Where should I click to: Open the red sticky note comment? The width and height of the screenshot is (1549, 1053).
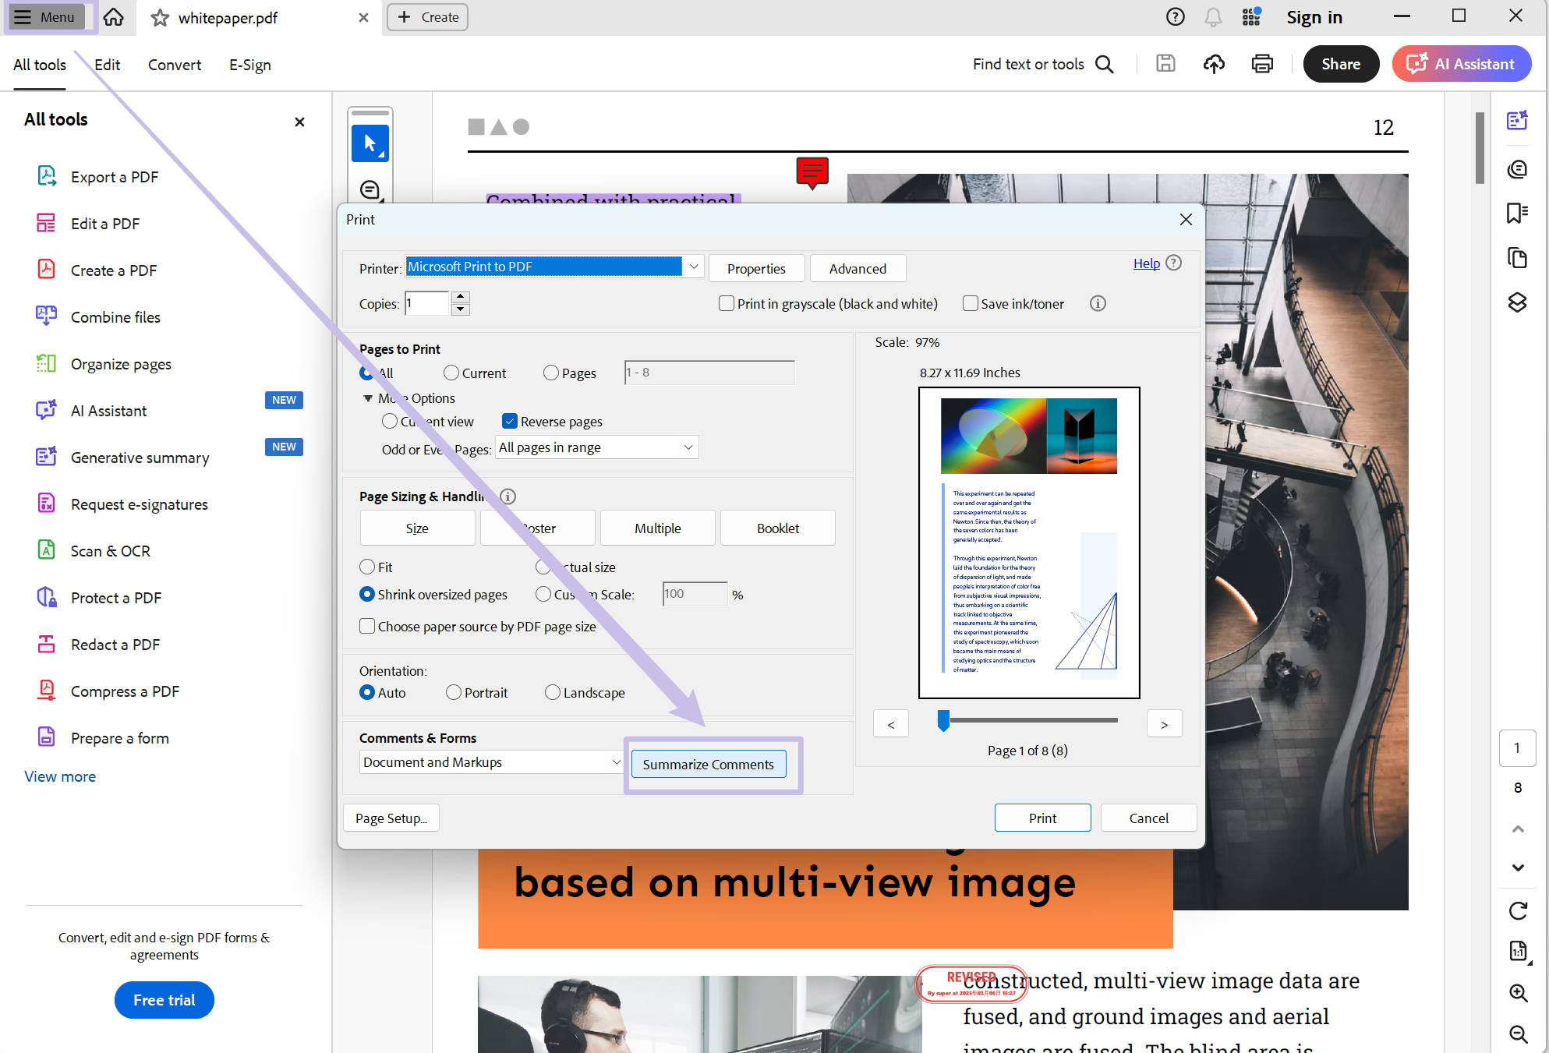(x=812, y=172)
